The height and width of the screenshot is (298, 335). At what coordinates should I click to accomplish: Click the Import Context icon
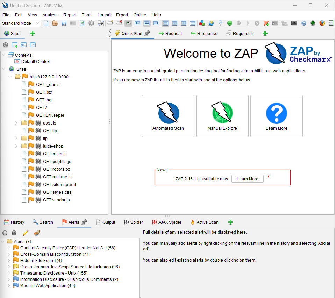coord(24,45)
